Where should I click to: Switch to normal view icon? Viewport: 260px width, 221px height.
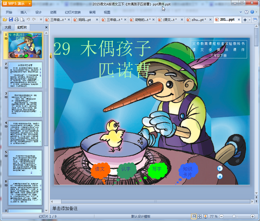pyautogui.click(x=194, y=216)
